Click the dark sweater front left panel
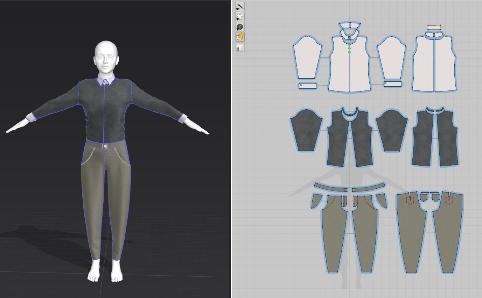Screen dimensions: 482x298 tap(337, 140)
